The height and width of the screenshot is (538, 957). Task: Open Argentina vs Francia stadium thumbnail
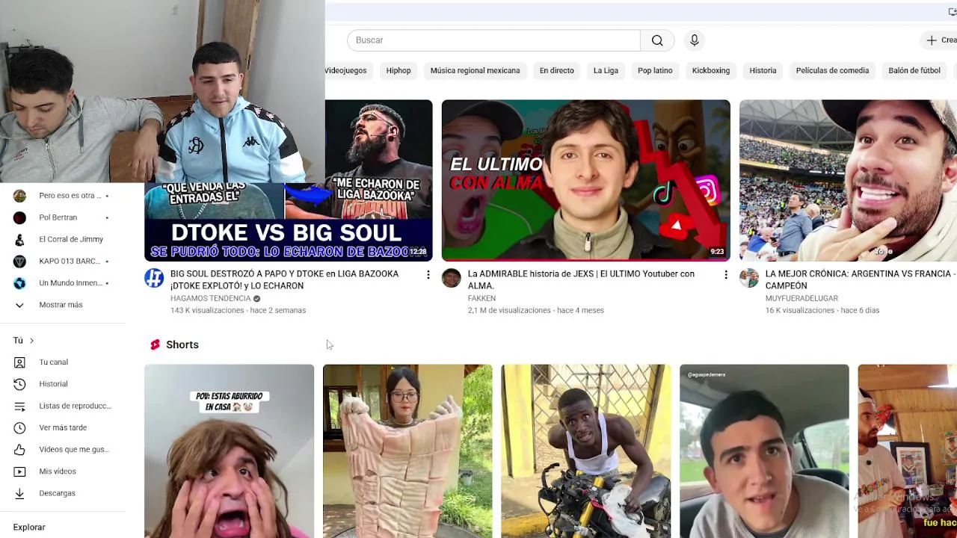848,180
